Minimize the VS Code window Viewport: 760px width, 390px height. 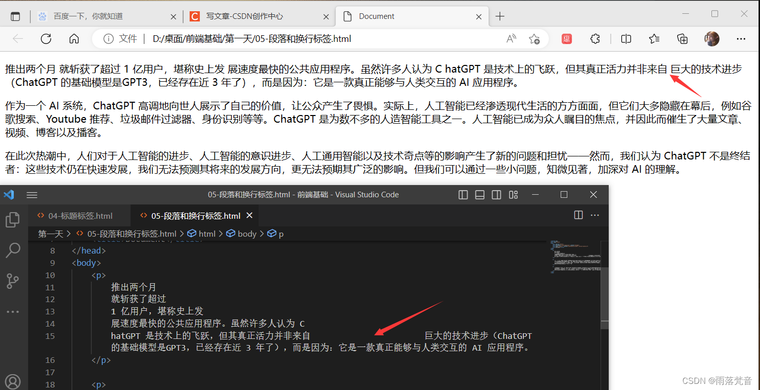[536, 195]
